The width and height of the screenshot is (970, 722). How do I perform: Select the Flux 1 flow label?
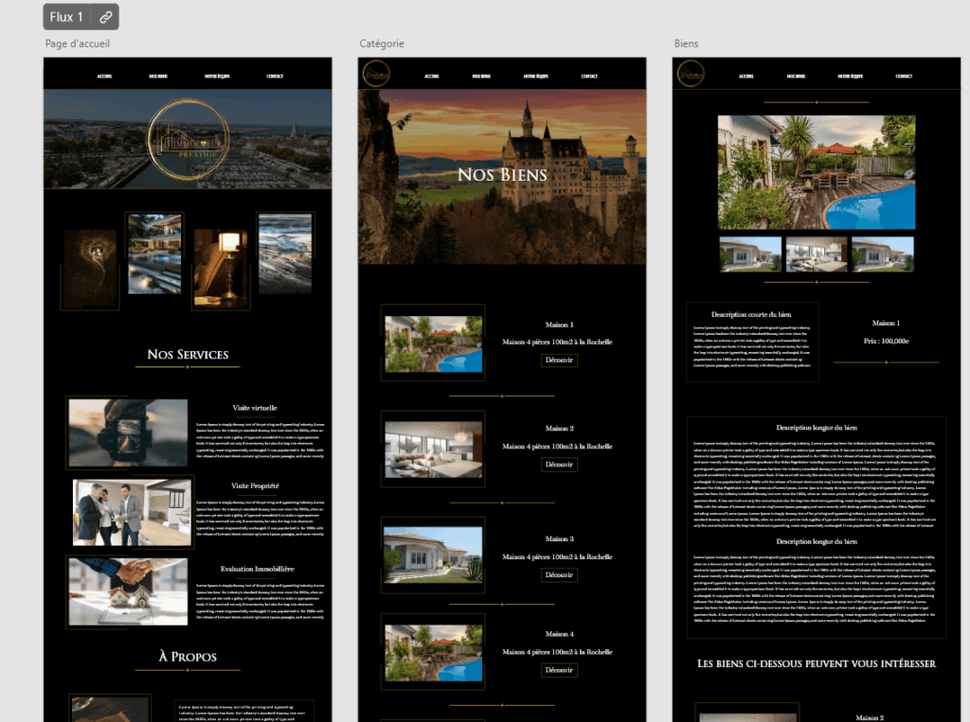pos(64,16)
